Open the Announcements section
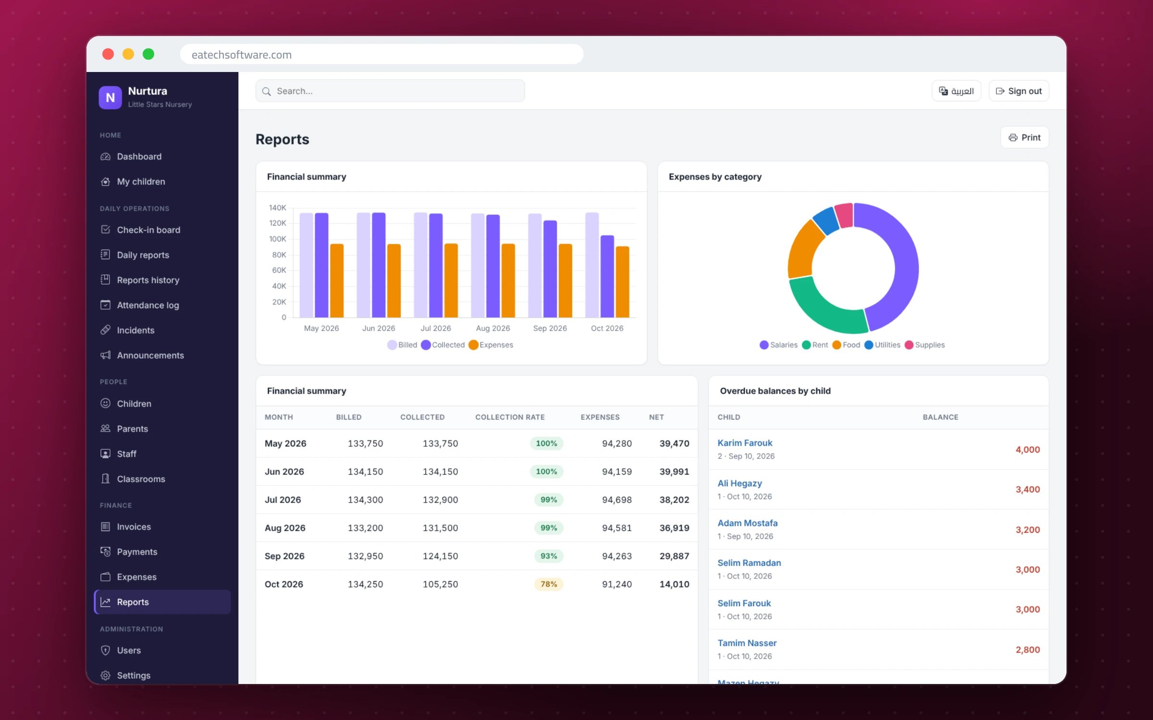 [x=162, y=355]
